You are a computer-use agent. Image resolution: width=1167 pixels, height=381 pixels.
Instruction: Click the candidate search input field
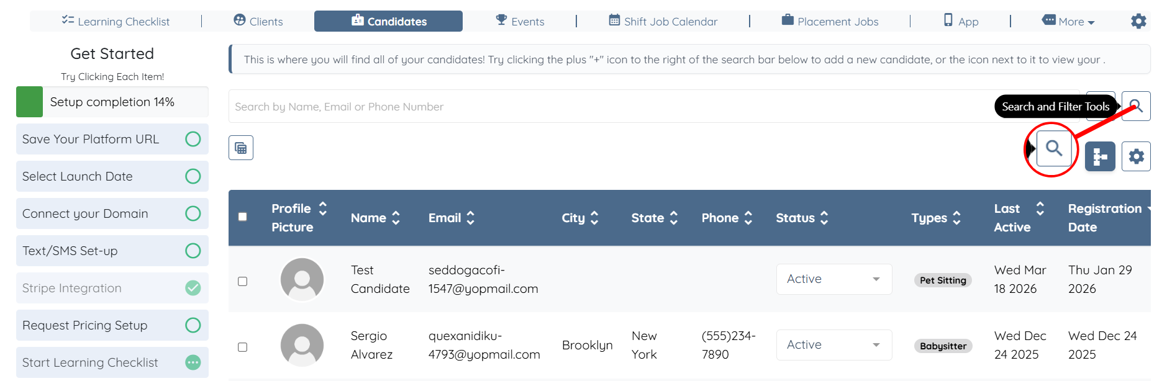(609, 107)
